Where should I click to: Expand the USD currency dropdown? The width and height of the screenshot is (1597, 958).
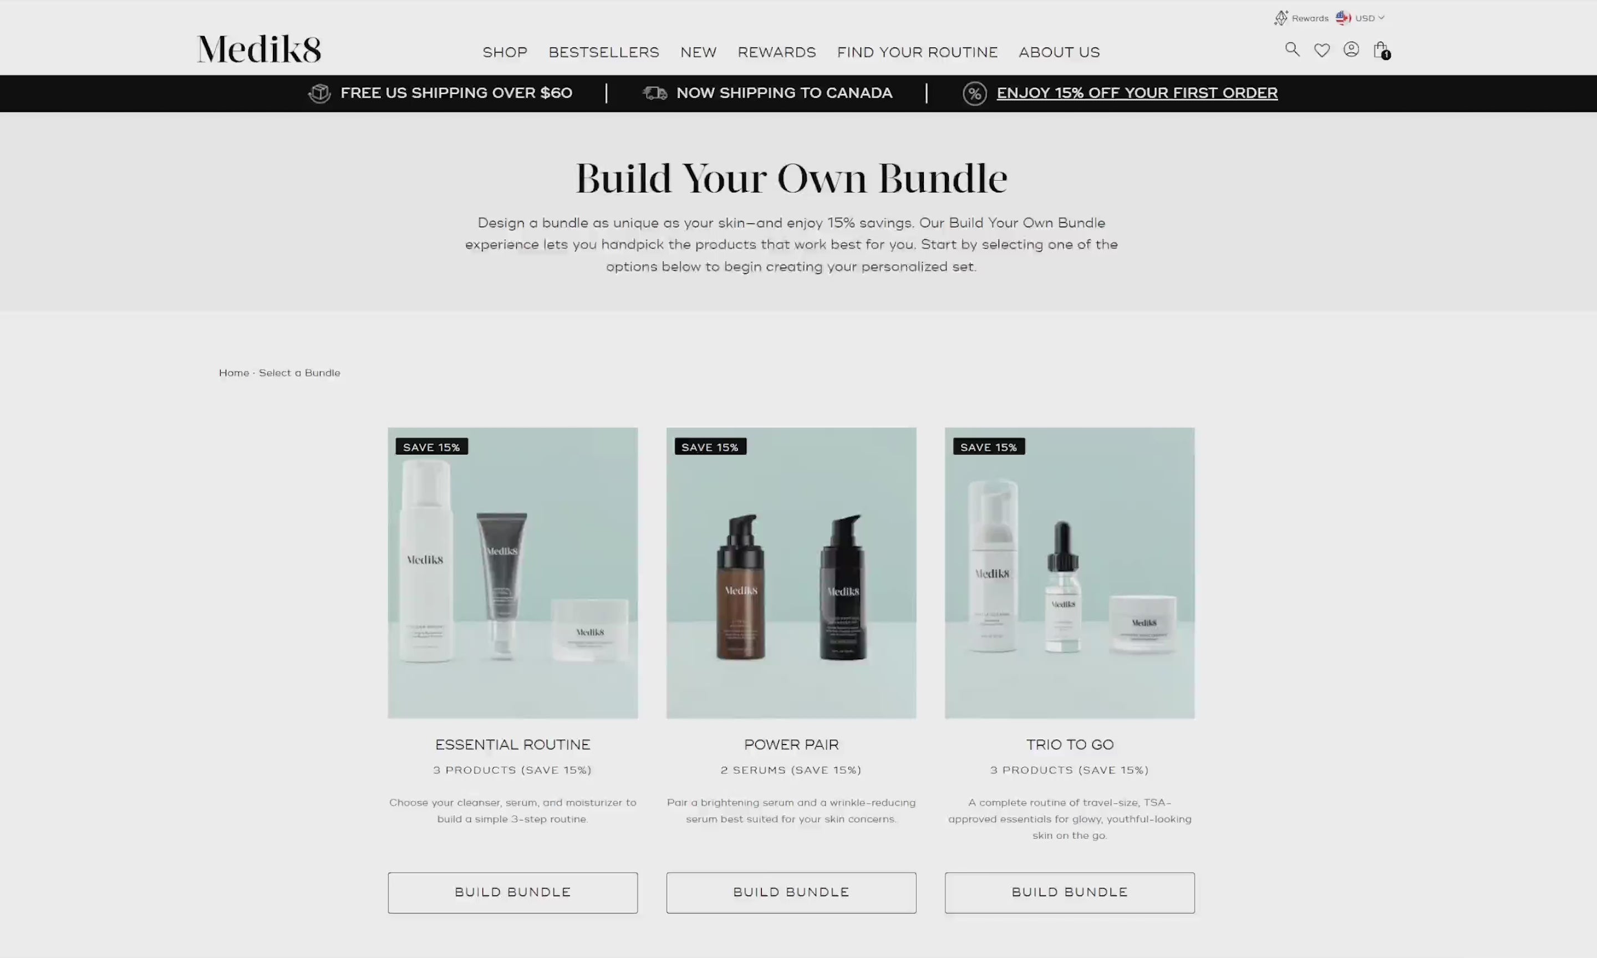pos(1370,18)
